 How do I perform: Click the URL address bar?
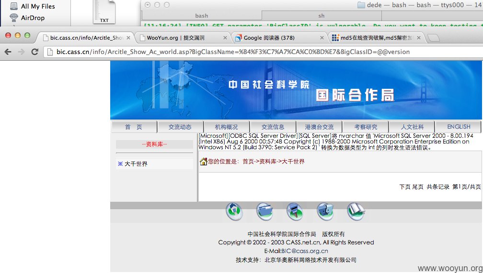[x=264, y=52]
